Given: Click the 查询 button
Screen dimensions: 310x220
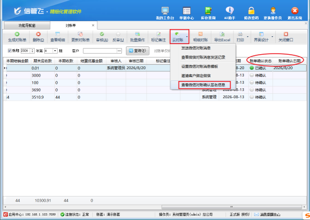Looking at the screenshot, I should click(x=138, y=51).
